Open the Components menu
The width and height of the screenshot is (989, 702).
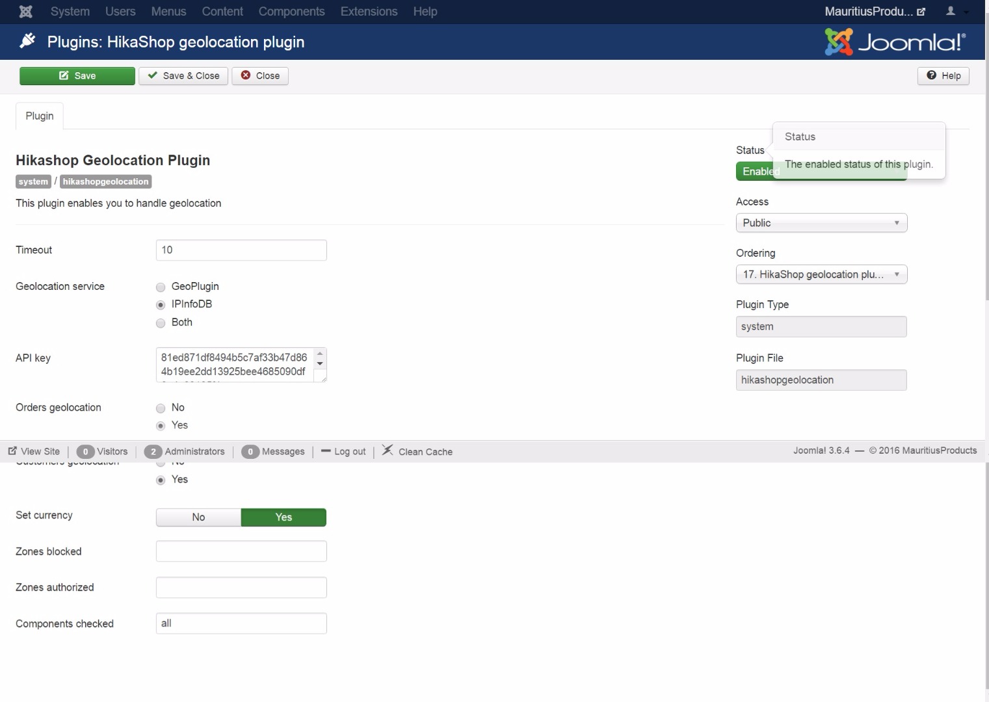point(291,12)
